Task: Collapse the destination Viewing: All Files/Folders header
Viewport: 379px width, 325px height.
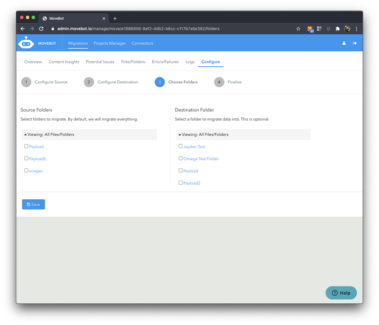Action: pos(243,135)
